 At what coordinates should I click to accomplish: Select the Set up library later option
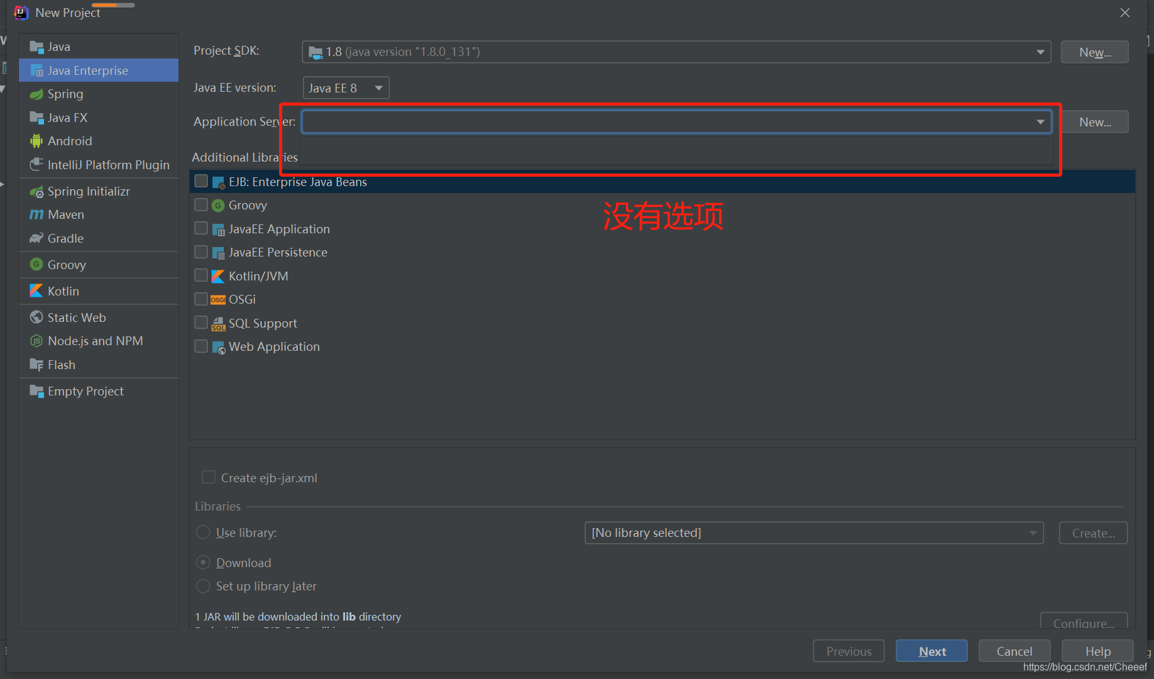[203, 586]
